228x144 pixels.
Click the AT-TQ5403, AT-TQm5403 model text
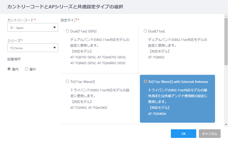[x=89, y=108]
